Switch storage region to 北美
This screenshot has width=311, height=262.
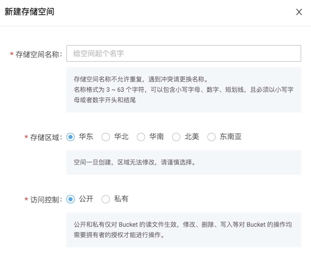pyautogui.click(x=176, y=137)
